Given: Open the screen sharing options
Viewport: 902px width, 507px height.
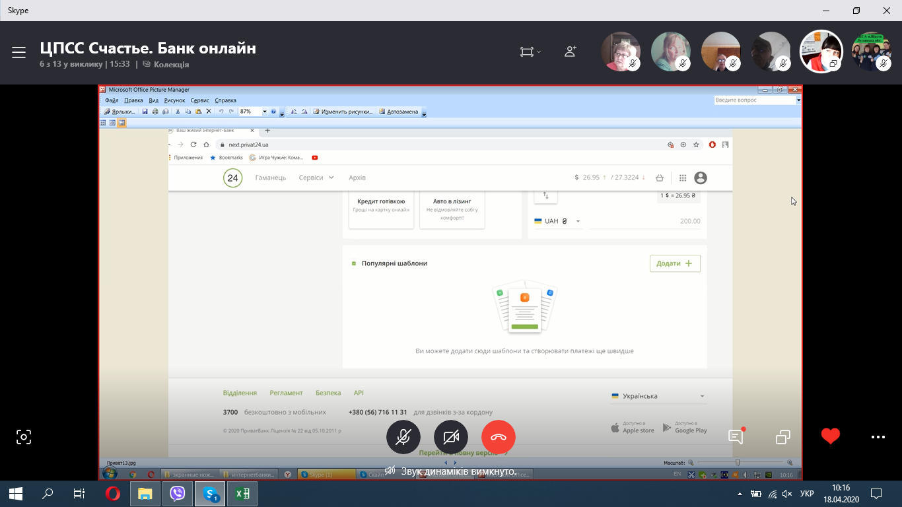Looking at the screenshot, I should (x=783, y=437).
